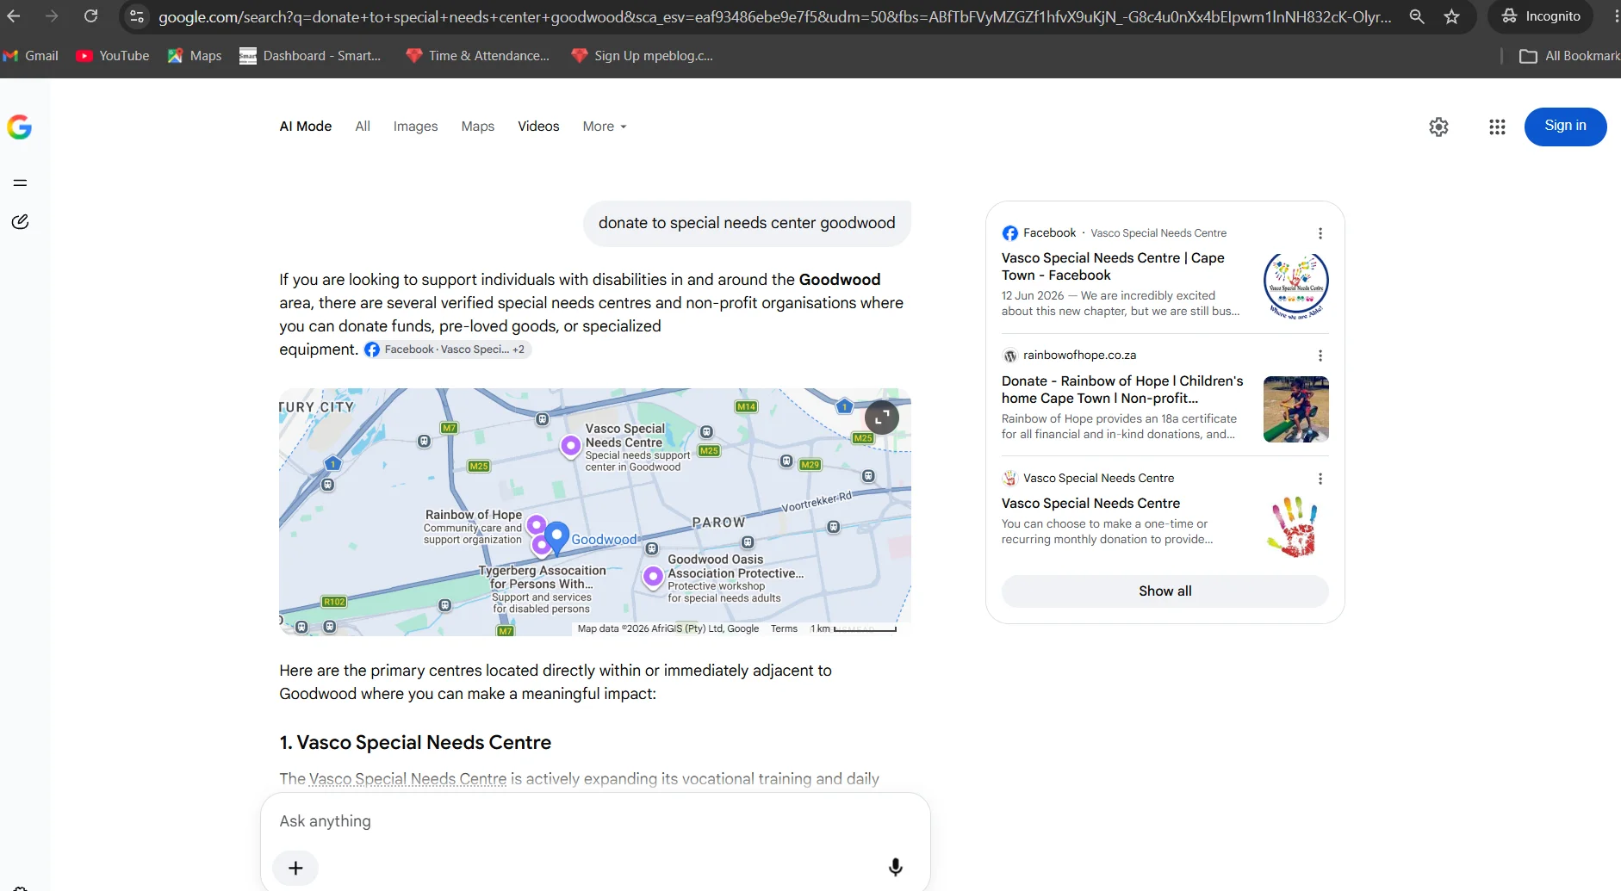Screen dimensions: 1621x891
Task: Switch to the Maps search tab
Action: 478,127
